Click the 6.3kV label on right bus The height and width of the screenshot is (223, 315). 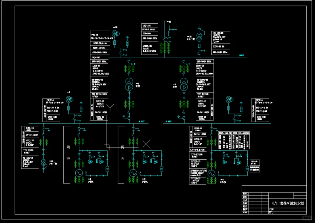(168, 121)
